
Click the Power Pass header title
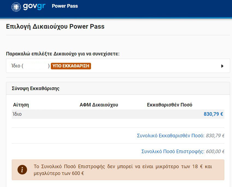65,6
